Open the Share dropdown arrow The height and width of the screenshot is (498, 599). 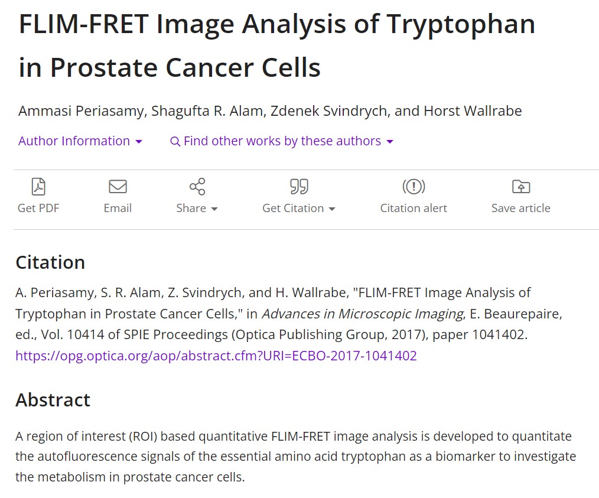tap(214, 209)
